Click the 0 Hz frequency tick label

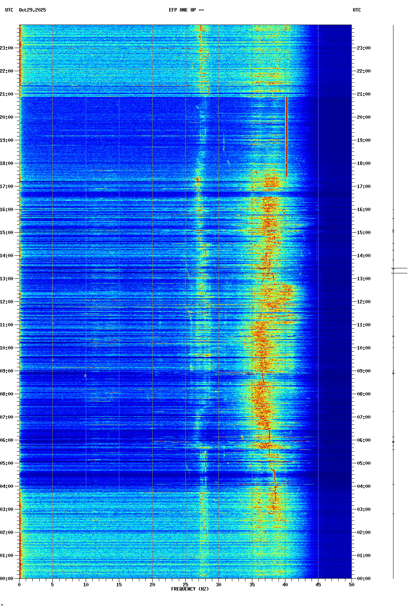point(19,585)
